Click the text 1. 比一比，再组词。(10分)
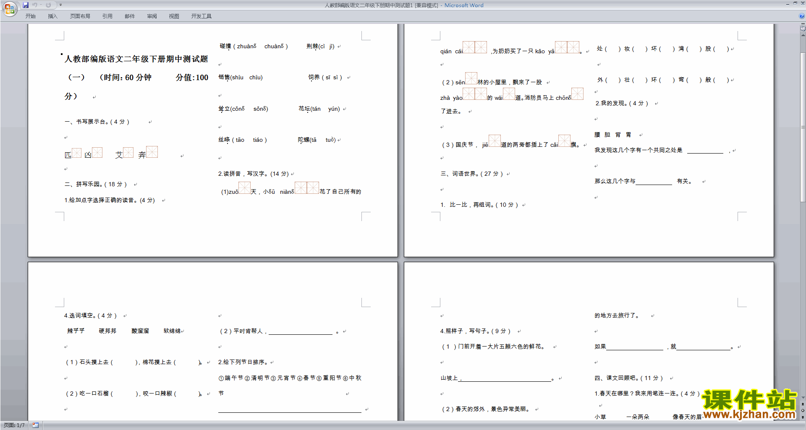The image size is (806, 430). click(x=479, y=205)
